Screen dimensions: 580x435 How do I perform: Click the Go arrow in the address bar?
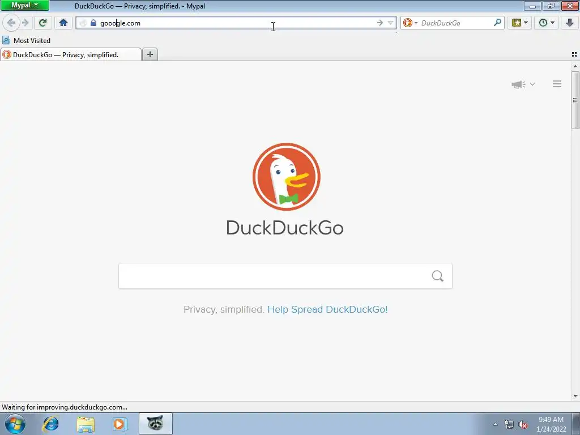[x=380, y=23]
